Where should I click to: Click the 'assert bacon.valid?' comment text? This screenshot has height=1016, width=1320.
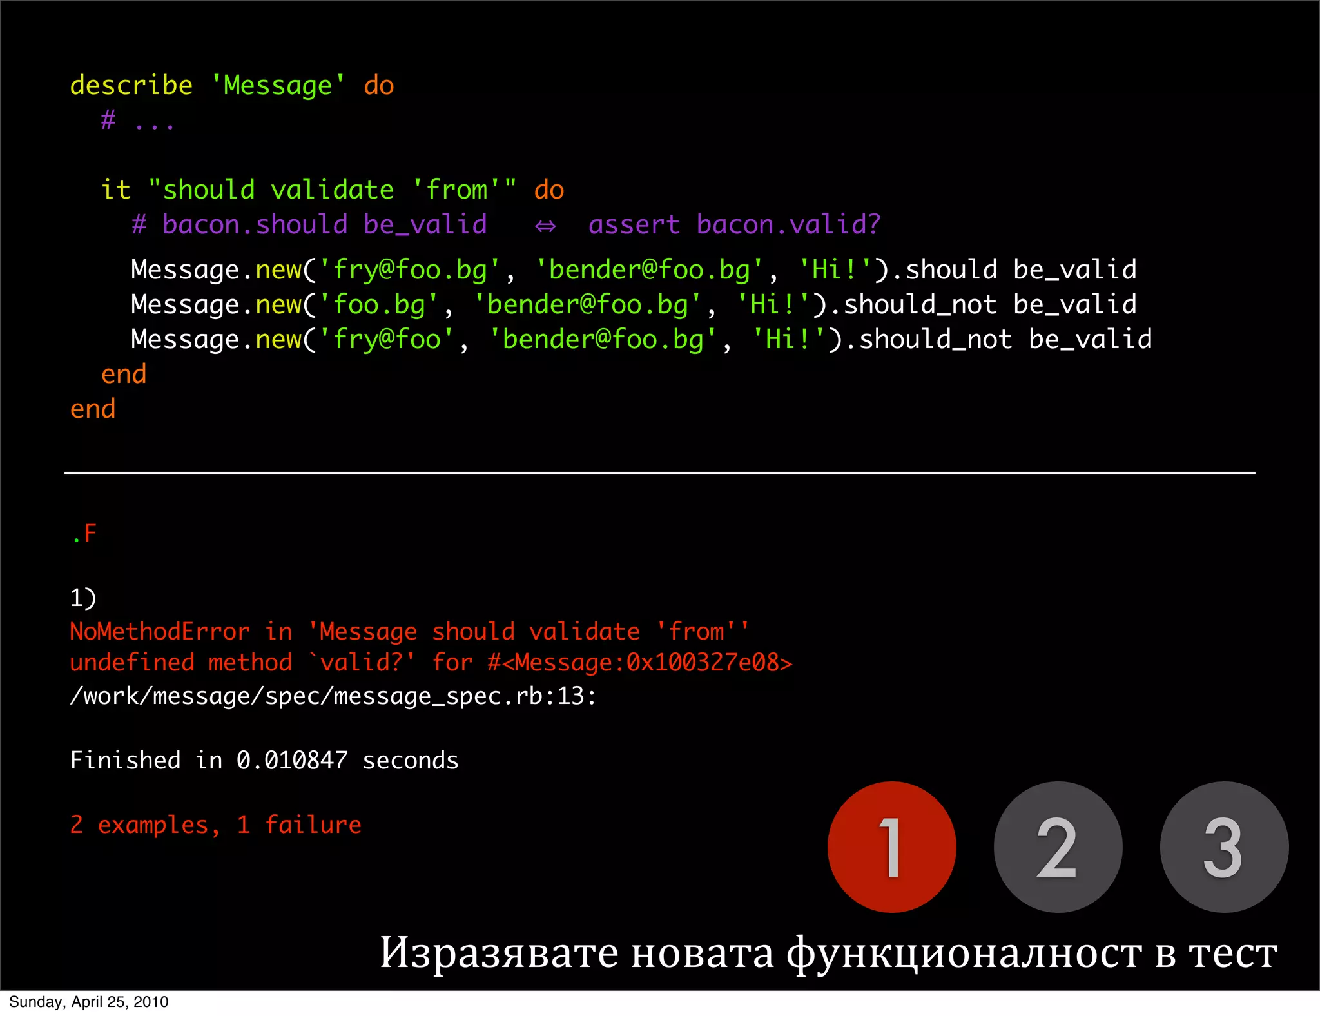point(734,224)
